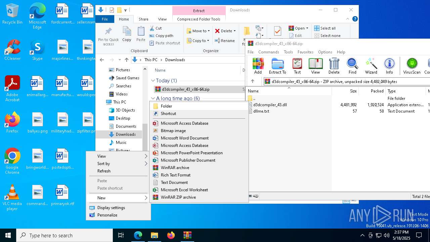Click the Explorer Up directory arrow
430x242 pixels.
(x=126, y=60)
